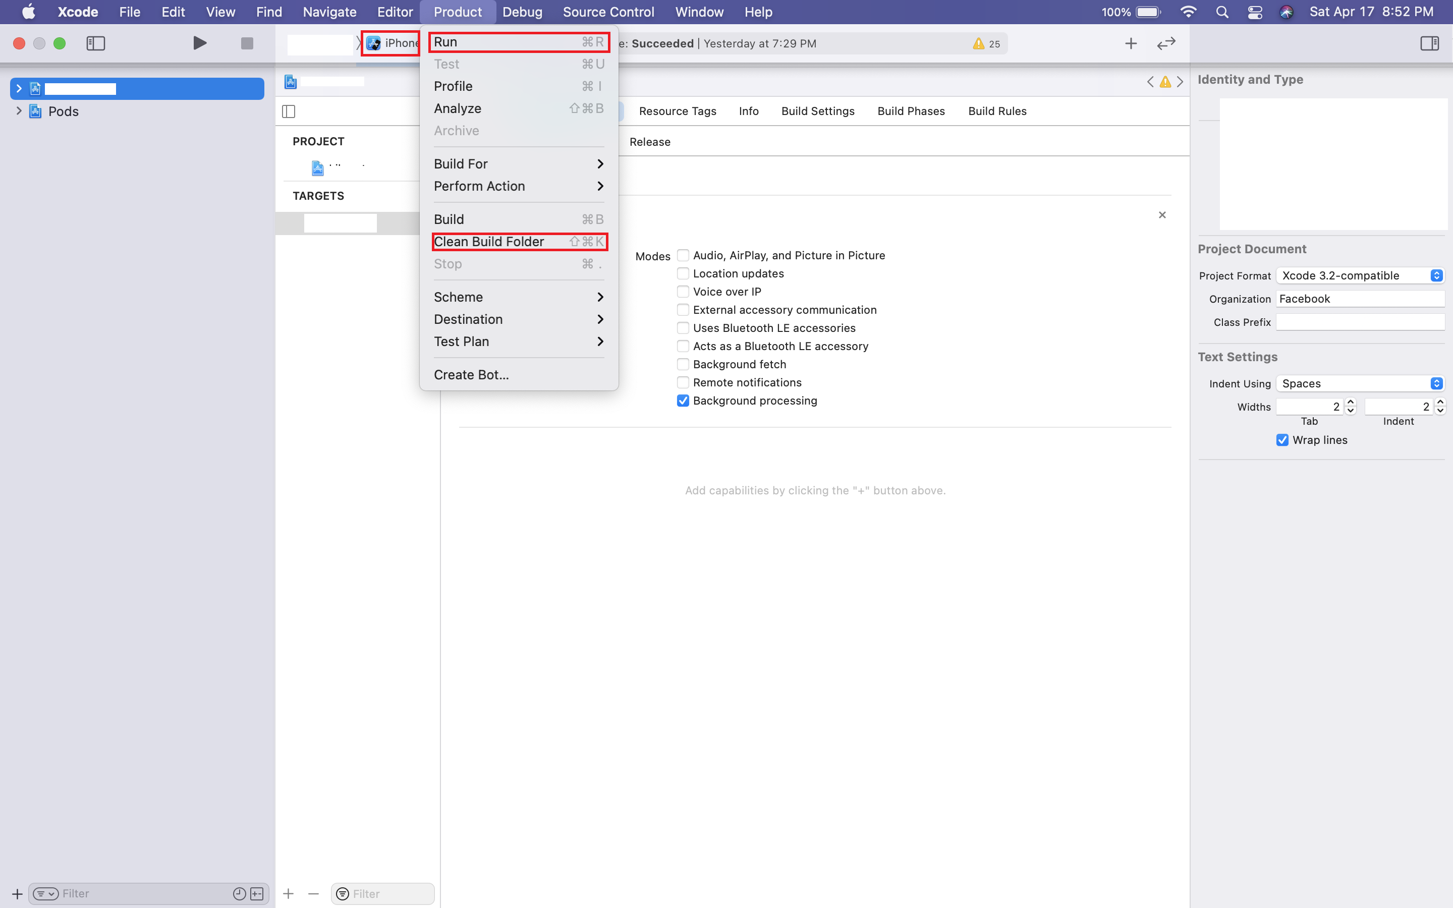Click the Organization field with Facebook
1453x908 pixels.
click(1360, 299)
